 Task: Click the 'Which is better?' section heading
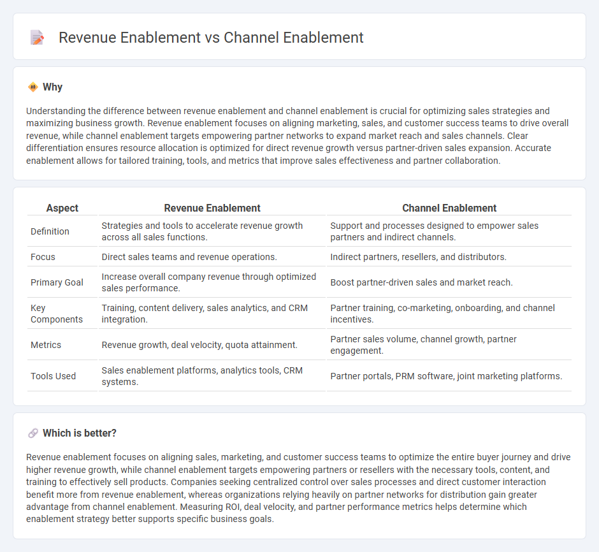pos(80,433)
